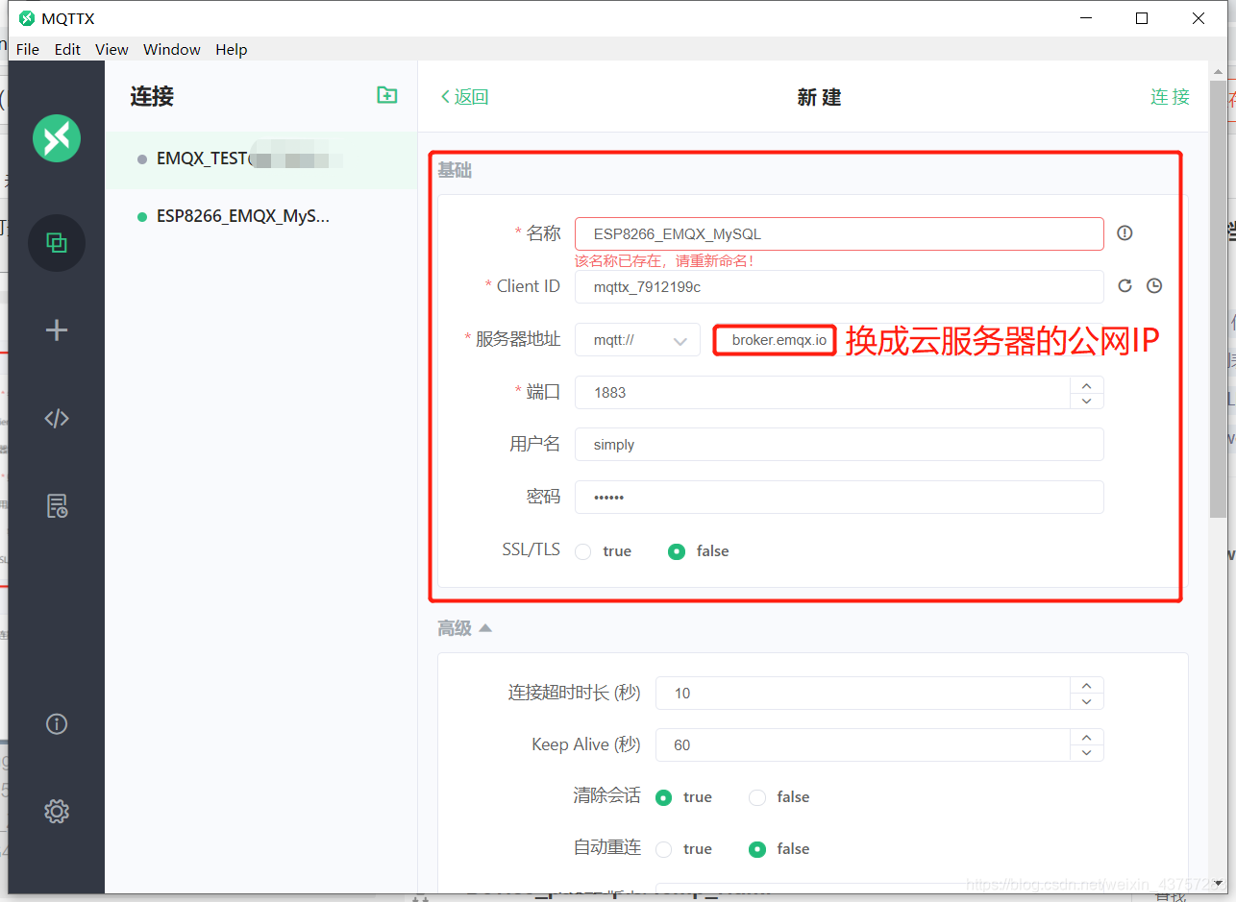Click the green 连接 connect button
Viewport: 1236px width, 902px height.
coord(1171,97)
